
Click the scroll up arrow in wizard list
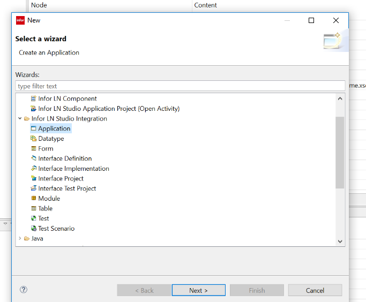click(340, 99)
